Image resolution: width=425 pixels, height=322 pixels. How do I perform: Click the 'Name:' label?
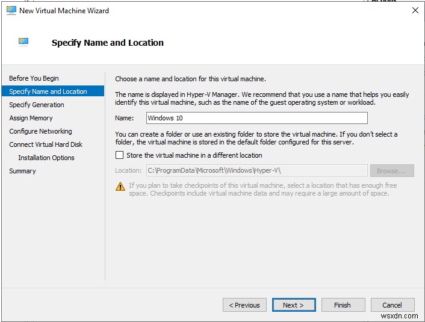[125, 118]
